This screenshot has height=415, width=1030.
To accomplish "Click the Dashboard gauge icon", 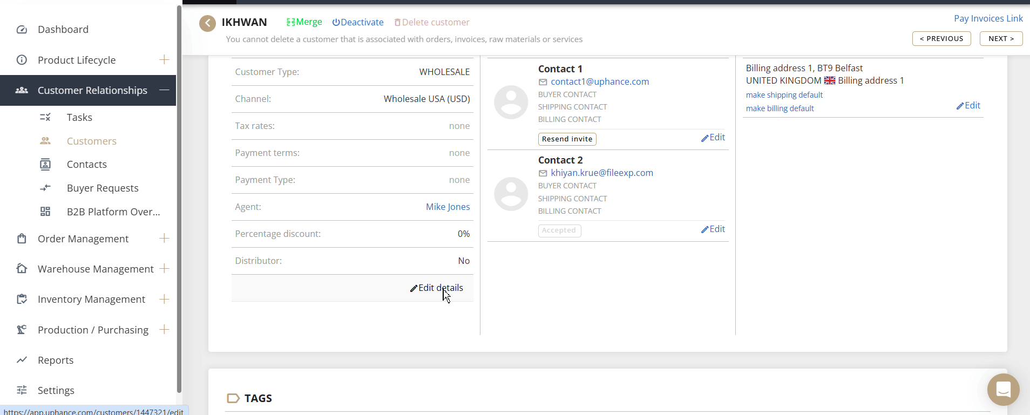I will (22, 30).
